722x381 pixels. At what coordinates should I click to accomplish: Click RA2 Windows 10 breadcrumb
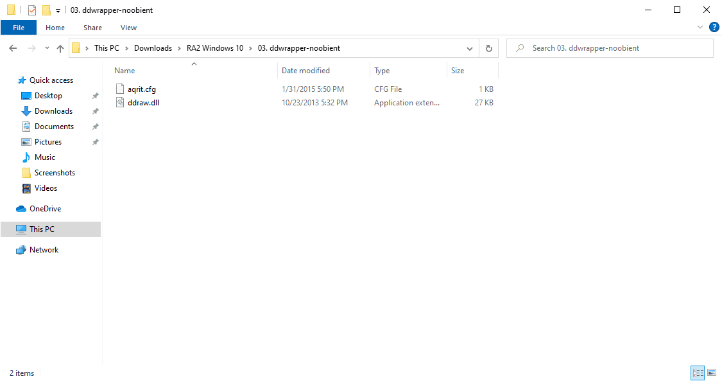pyautogui.click(x=215, y=48)
